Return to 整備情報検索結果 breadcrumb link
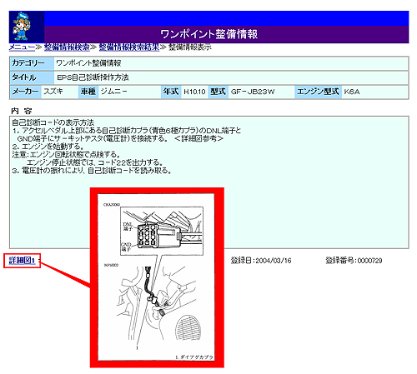 (x=129, y=47)
